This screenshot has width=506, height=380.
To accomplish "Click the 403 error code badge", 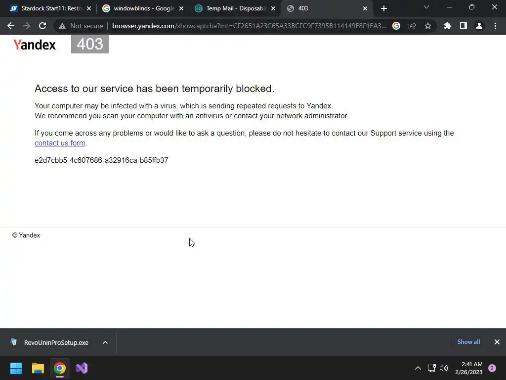I will click(x=90, y=44).
